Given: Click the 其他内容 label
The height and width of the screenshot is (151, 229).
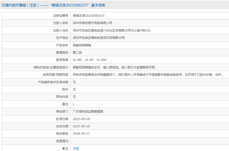Looking at the screenshot, I should (62, 97).
